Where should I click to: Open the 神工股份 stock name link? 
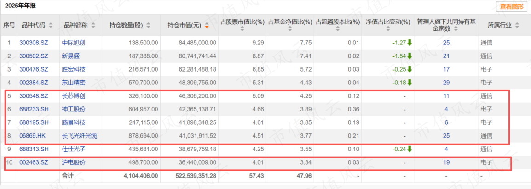74,109
